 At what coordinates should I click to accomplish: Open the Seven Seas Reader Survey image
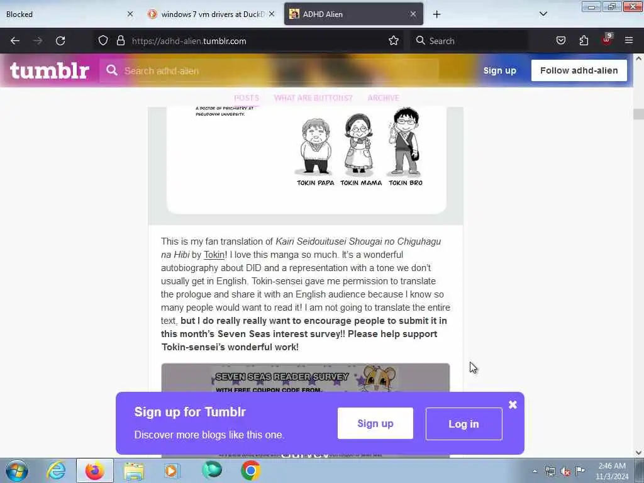coord(305,378)
